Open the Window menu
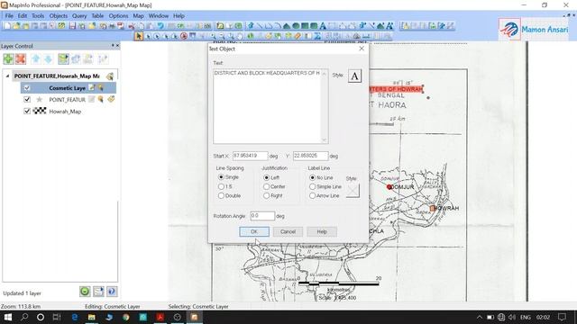577x324 pixels. (159, 16)
